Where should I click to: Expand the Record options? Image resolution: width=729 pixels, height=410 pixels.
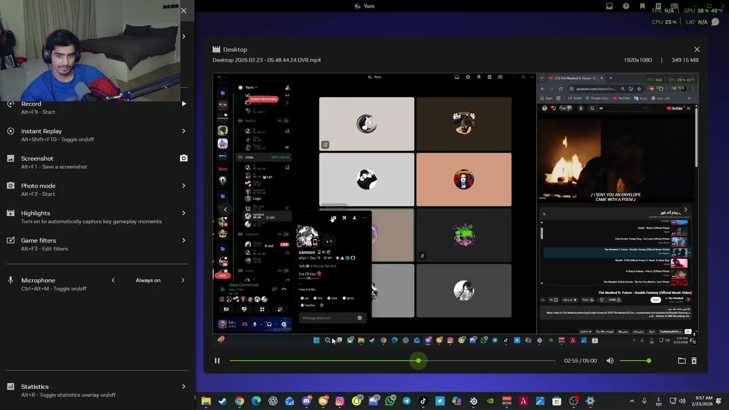pos(183,104)
